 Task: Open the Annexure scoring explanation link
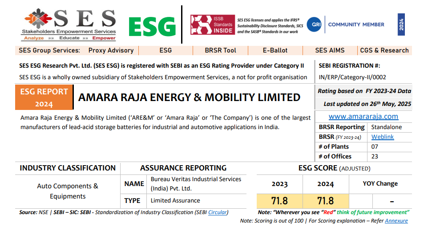[x=396, y=221]
